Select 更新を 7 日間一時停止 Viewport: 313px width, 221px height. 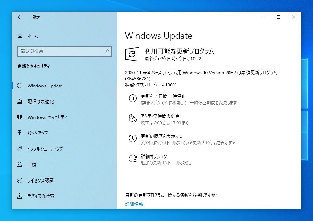click(163, 96)
